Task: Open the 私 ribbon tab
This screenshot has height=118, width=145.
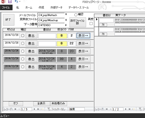Action: [x=18, y=7]
